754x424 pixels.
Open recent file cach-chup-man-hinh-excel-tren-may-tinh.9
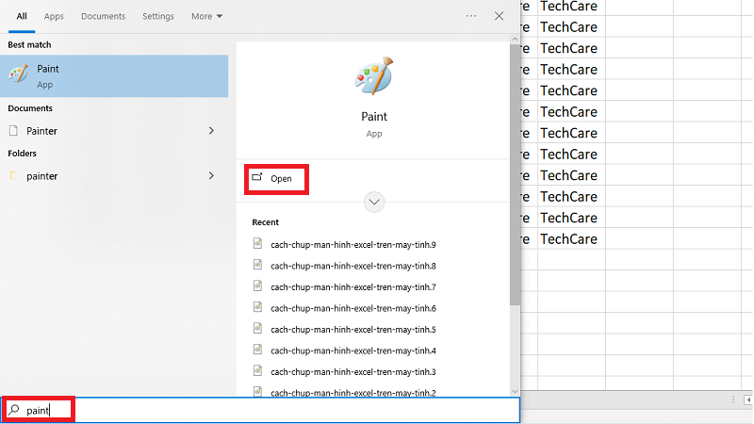(x=352, y=244)
